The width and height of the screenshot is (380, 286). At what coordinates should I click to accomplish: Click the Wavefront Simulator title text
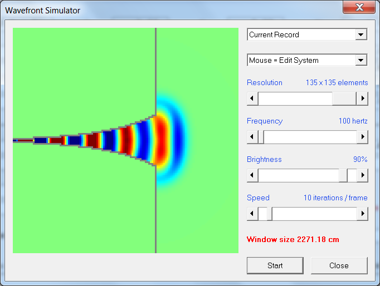tap(43, 11)
